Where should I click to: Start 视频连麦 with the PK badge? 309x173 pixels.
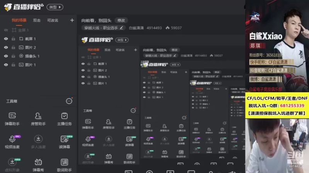(x=12, y=142)
